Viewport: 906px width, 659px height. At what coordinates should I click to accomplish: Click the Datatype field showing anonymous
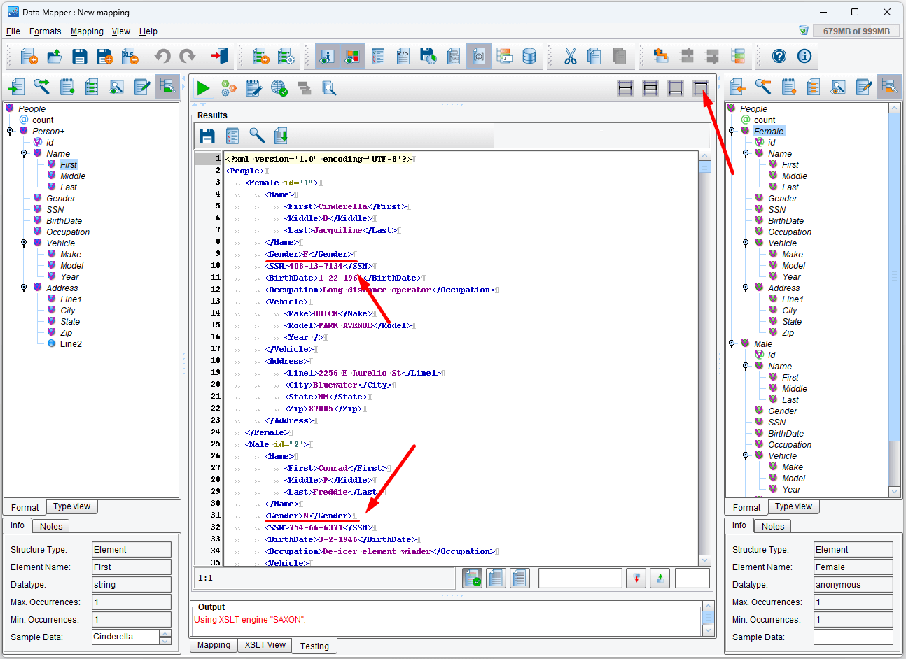click(x=853, y=585)
